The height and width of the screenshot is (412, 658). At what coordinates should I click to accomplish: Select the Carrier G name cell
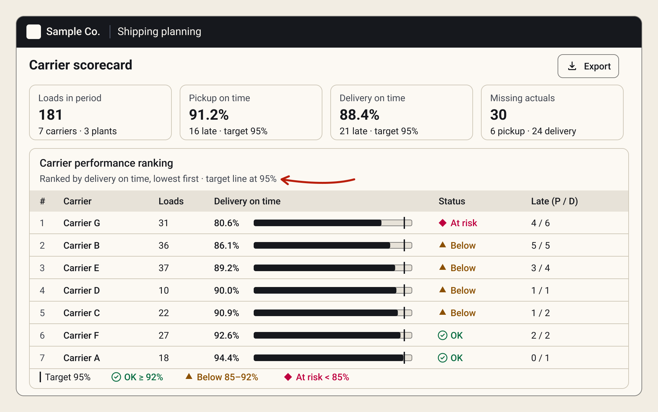pyautogui.click(x=82, y=223)
